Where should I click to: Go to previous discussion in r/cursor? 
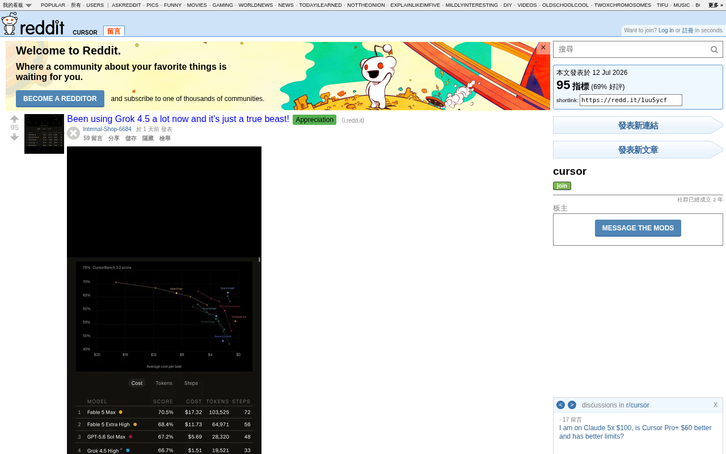(560, 405)
